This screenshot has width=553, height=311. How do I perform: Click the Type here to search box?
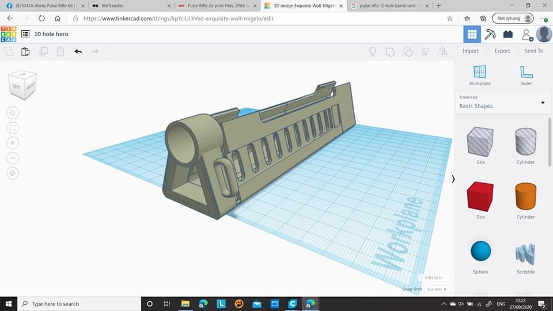pyautogui.click(x=79, y=304)
